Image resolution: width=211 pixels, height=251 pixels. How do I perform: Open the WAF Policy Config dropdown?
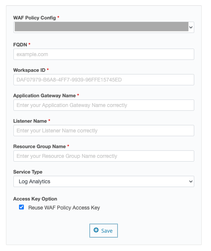point(104,27)
